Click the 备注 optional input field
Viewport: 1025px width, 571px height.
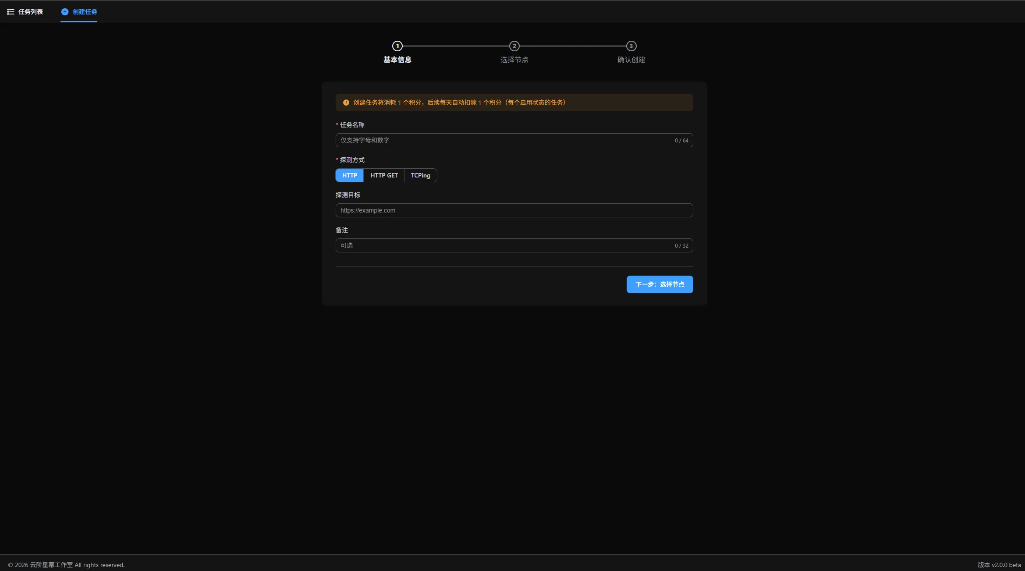tap(504, 245)
